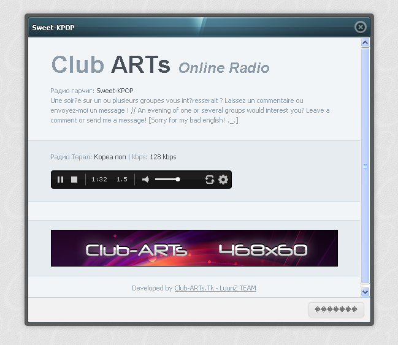398x345 pixels.
Task: Click the diamond-symbols button at bottom
Action: coord(336,309)
